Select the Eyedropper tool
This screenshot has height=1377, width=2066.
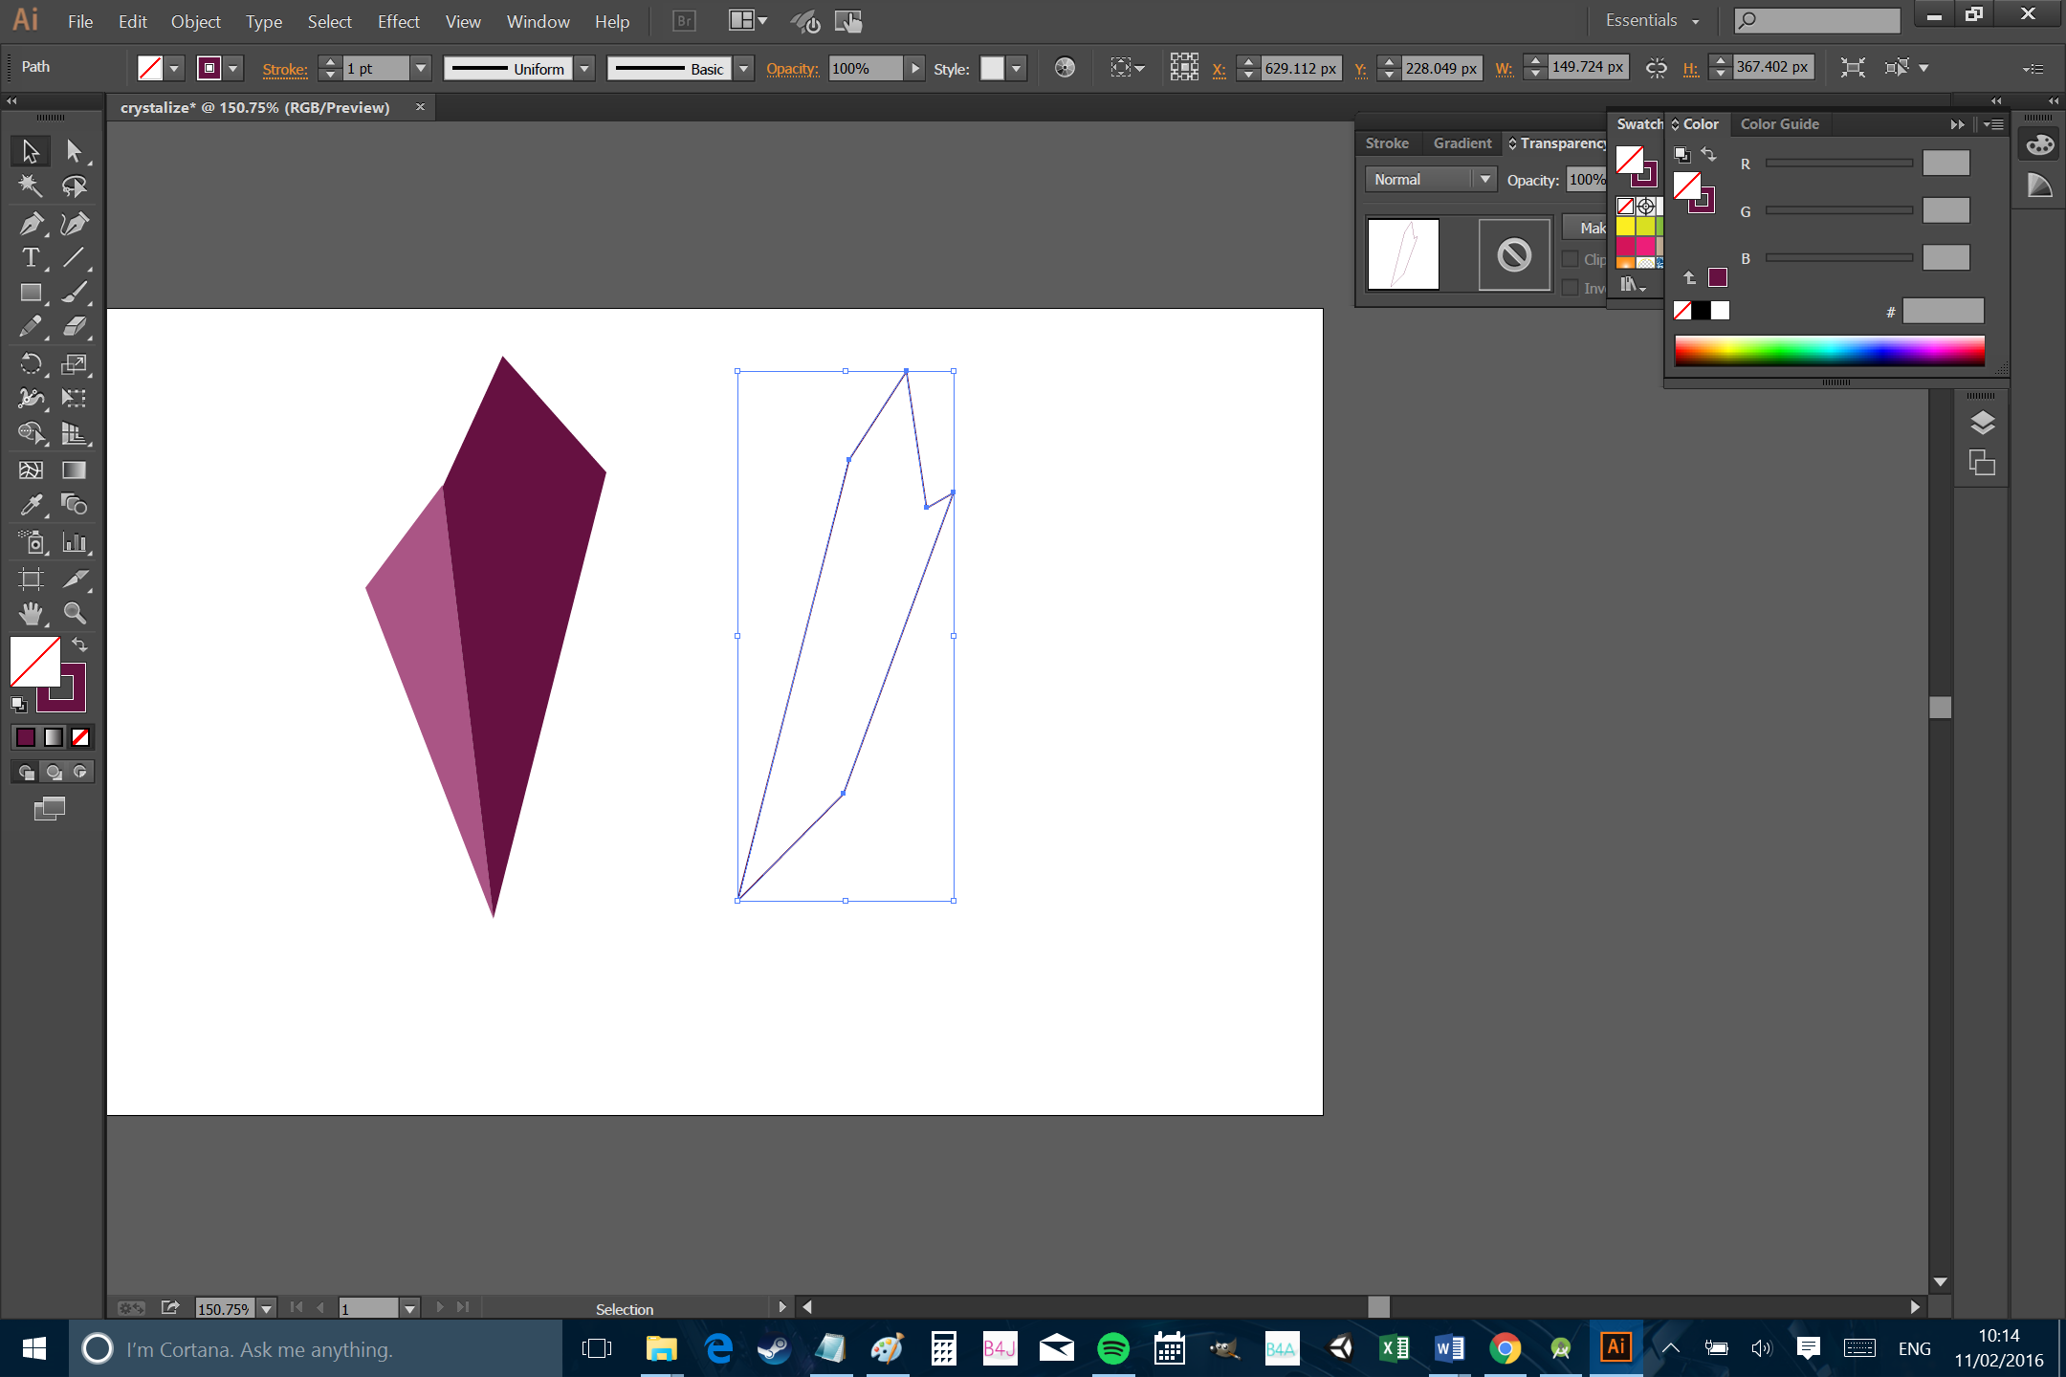coord(31,505)
